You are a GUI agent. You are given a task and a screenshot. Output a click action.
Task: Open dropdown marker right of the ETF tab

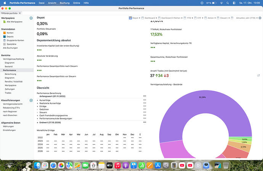point(202,18)
